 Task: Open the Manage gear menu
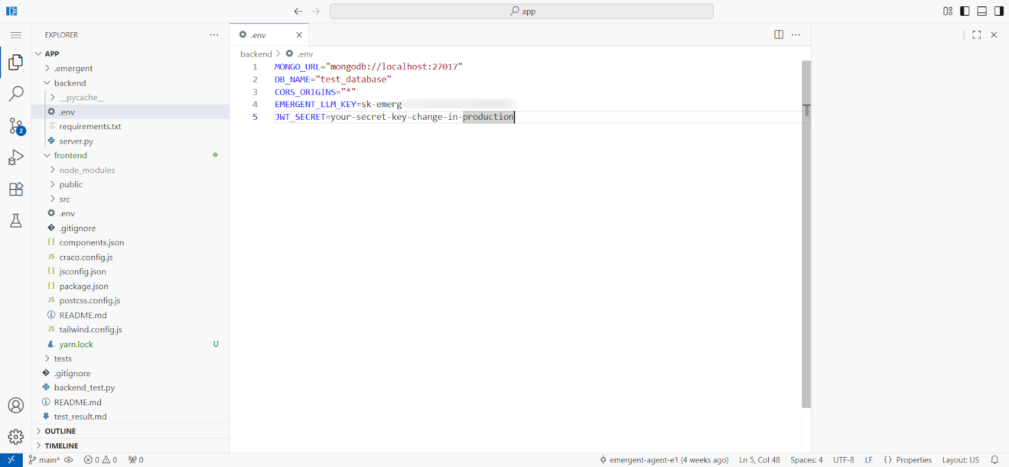tap(16, 437)
